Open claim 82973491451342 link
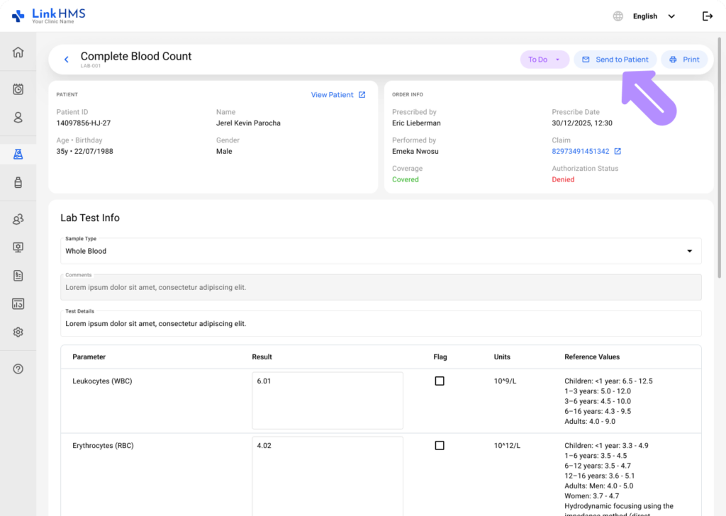This screenshot has height=516, width=726. tap(580, 152)
